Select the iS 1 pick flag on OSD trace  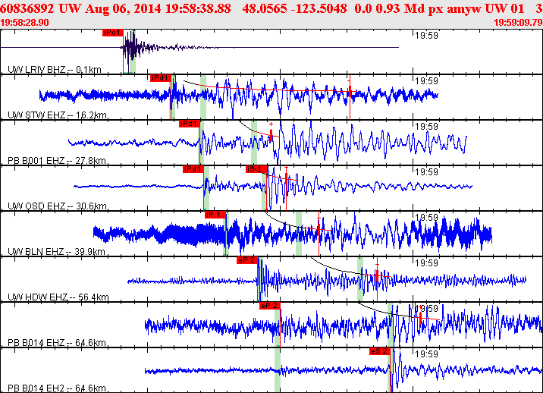tap(254, 169)
